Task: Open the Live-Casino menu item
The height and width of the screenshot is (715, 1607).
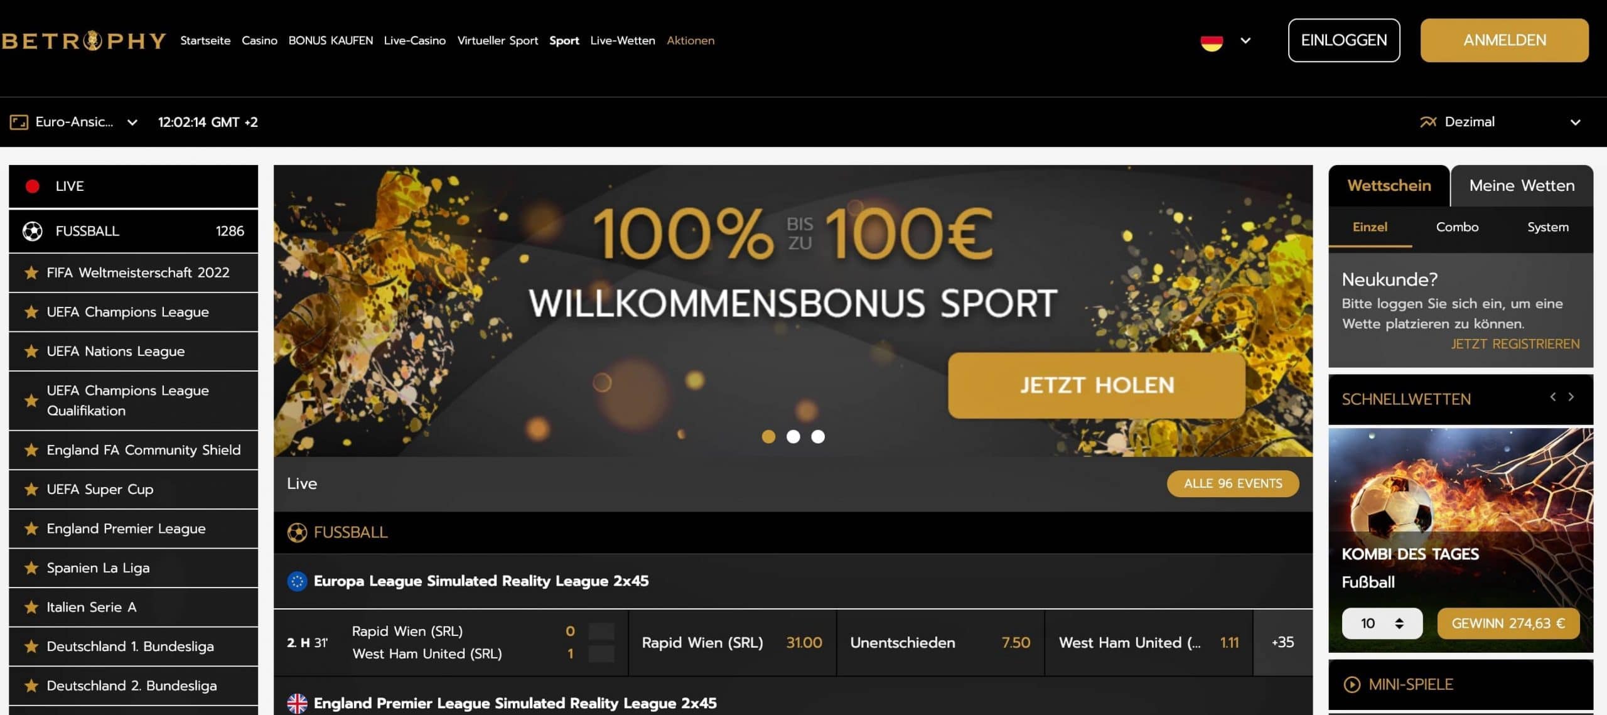Action: pyautogui.click(x=415, y=41)
